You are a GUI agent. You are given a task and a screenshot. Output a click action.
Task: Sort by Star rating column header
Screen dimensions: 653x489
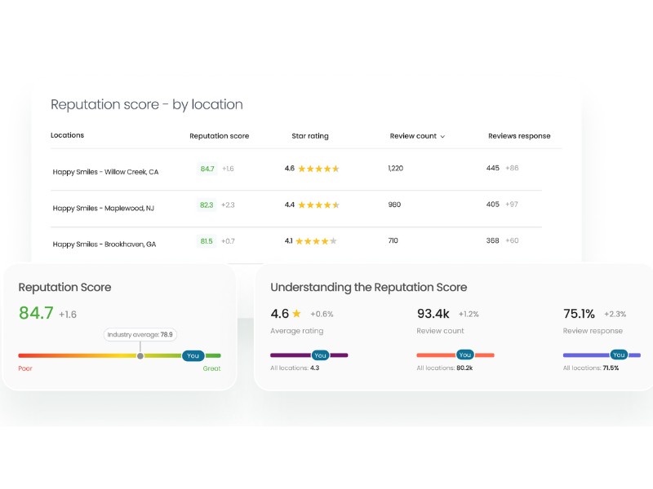[x=310, y=136]
